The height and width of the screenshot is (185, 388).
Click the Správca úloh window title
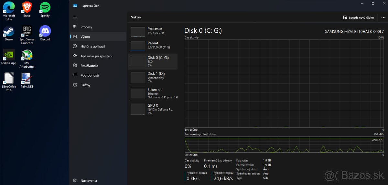tap(91, 6)
